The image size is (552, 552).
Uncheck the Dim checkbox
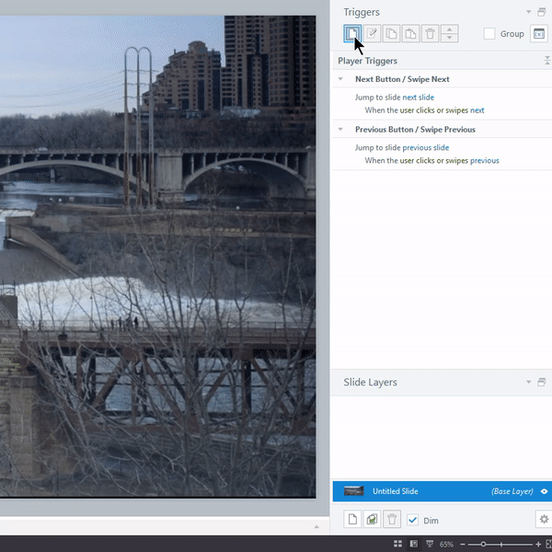tap(412, 520)
